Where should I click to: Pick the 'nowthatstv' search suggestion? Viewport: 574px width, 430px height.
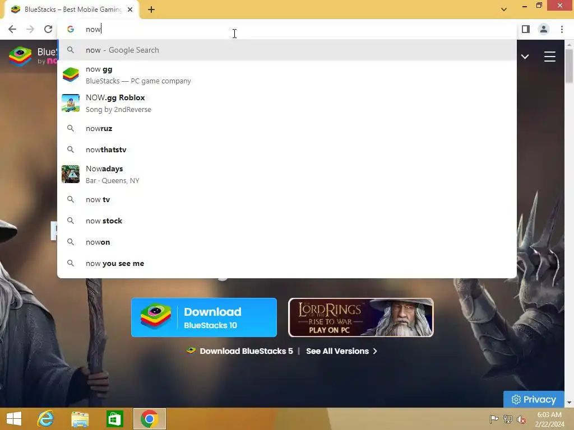point(287,149)
